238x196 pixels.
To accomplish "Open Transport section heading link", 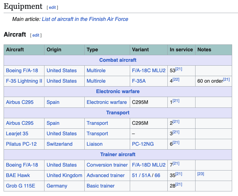I will click(118, 113).
